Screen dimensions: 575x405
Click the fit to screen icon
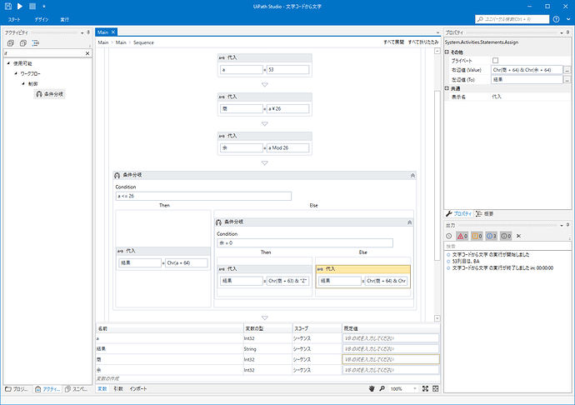pos(425,388)
